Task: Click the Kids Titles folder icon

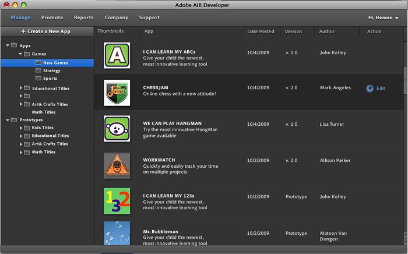Action: 27,128
